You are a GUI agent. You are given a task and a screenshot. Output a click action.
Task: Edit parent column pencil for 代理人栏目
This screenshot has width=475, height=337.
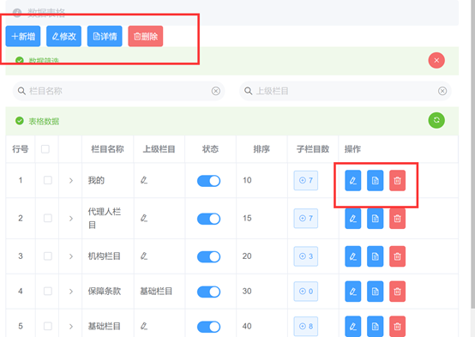coord(144,218)
